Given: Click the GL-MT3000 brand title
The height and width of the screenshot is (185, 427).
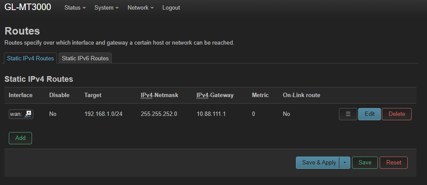Looking at the screenshot, I should click(x=28, y=7).
